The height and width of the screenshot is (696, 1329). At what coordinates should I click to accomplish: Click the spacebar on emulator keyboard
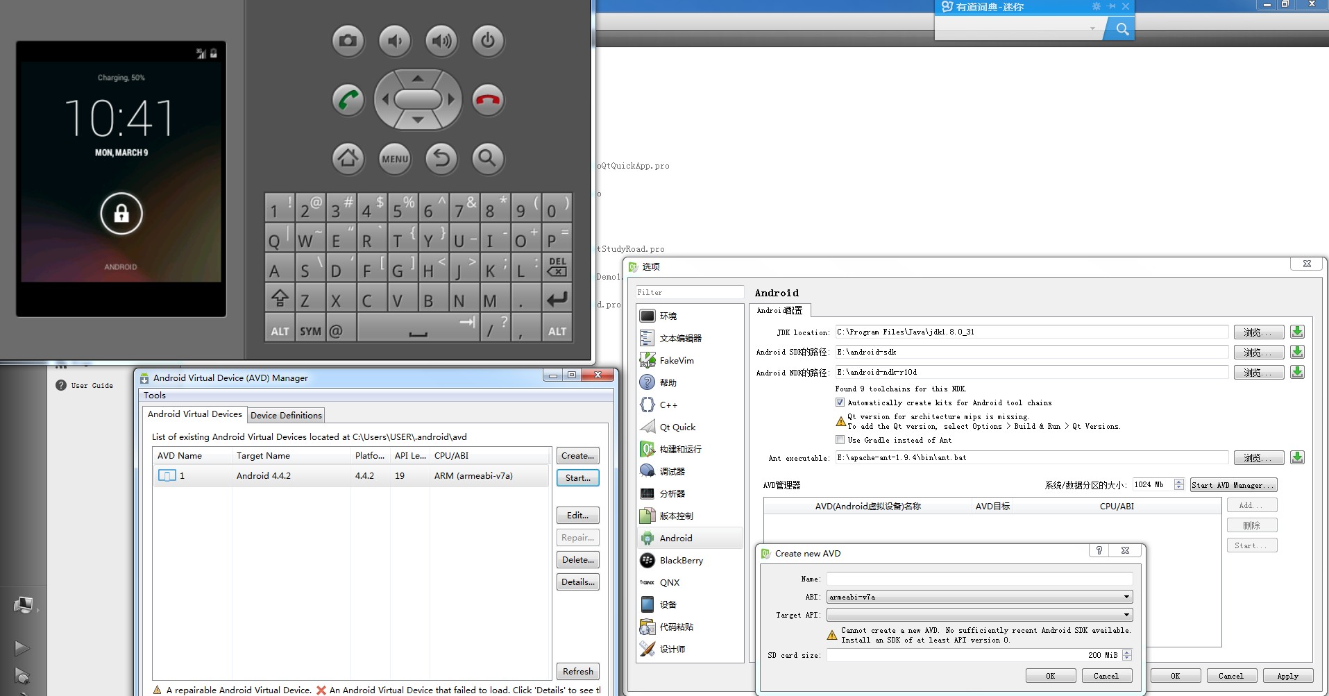click(x=418, y=328)
